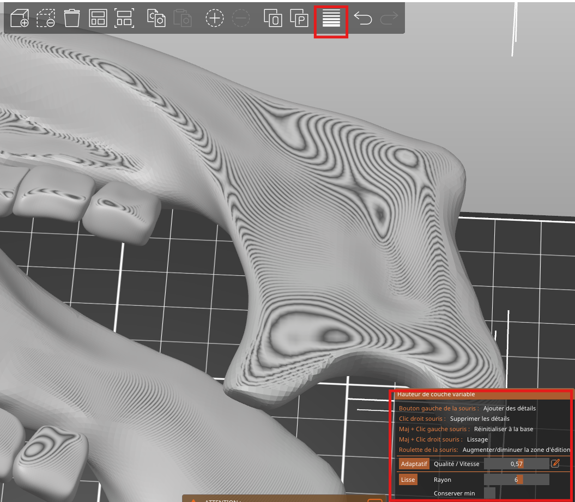This screenshot has height=502, width=575.
Task: Click the Delete all trash can icon
Action: (x=72, y=18)
